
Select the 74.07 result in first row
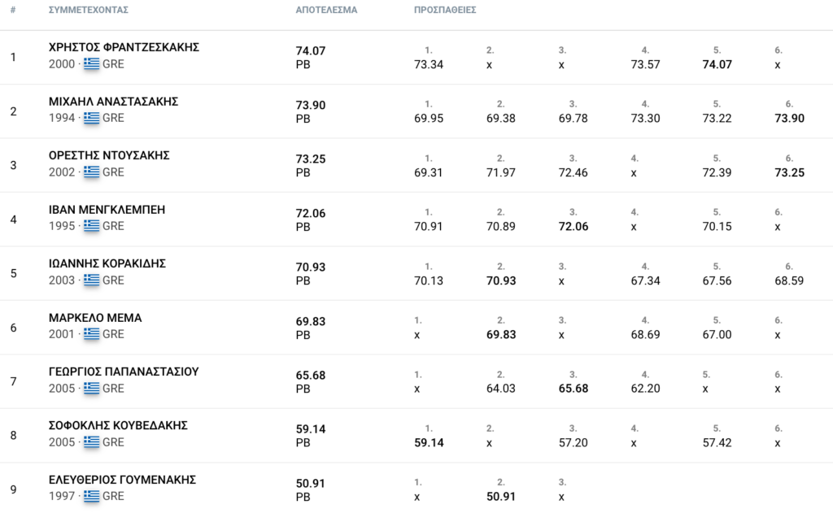click(310, 51)
